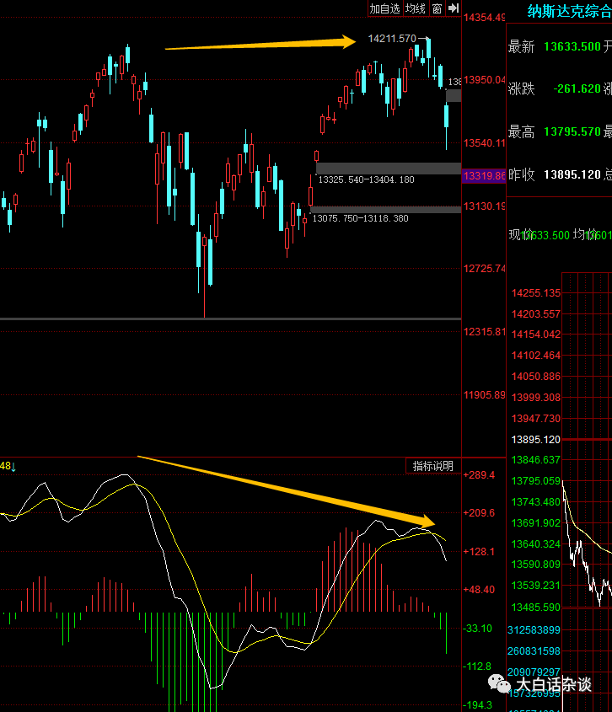Open the 窗 window option
Screen dimensions: 612x712
[437, 8]
